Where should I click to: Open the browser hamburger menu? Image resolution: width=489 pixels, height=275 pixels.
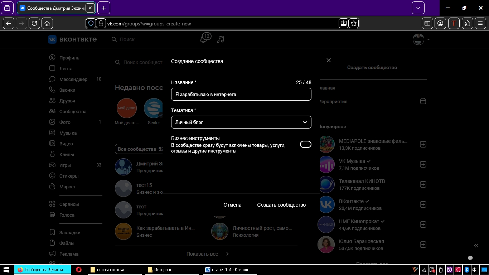[480, 23]
